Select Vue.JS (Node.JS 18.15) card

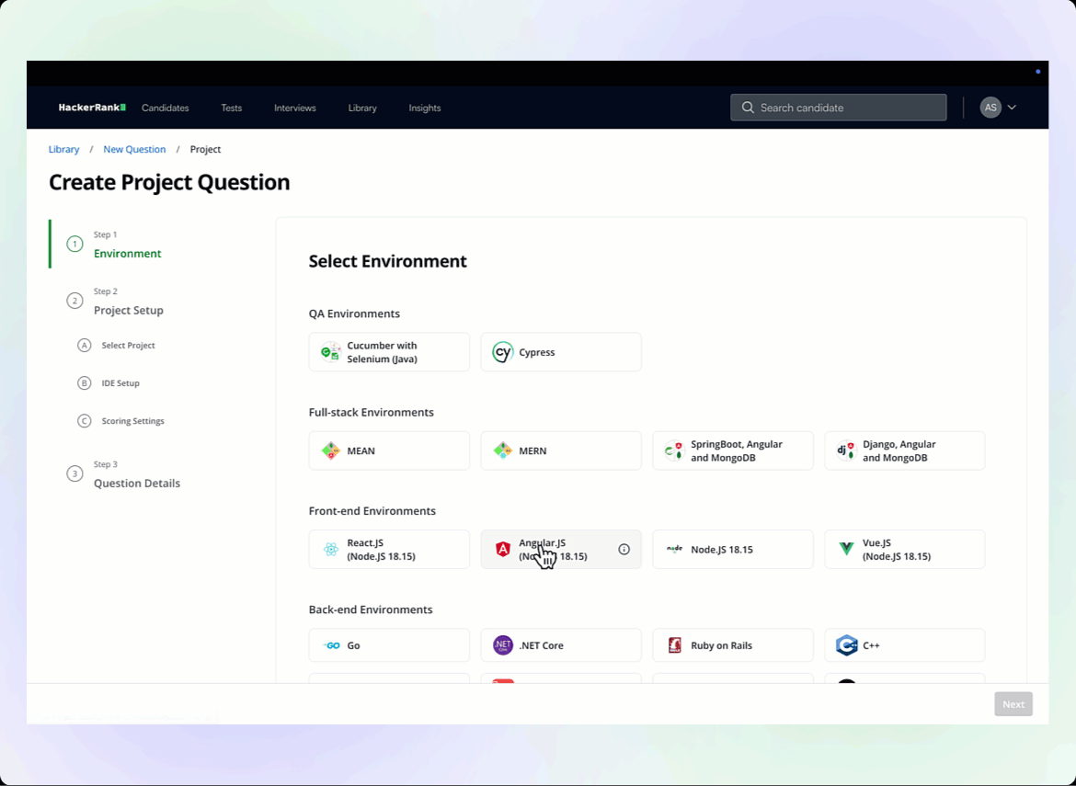click(x=904, y=550)
